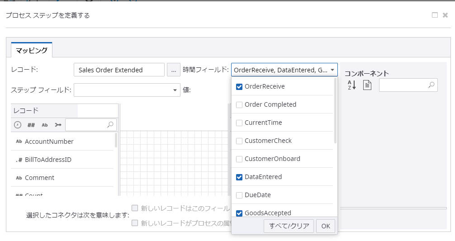Click the A-Z sort icon under コンポーネント
The width and height of the screenshot is (455, 241).
(x=351, y=85)
